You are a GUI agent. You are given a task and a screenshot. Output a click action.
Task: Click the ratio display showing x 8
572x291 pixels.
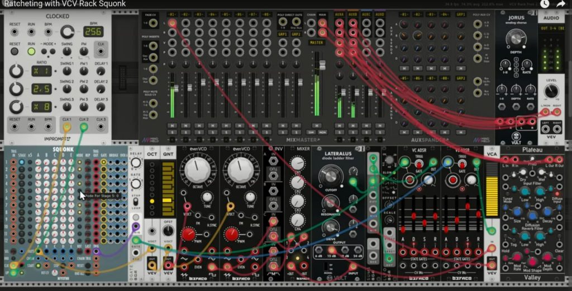pos(41,106)
